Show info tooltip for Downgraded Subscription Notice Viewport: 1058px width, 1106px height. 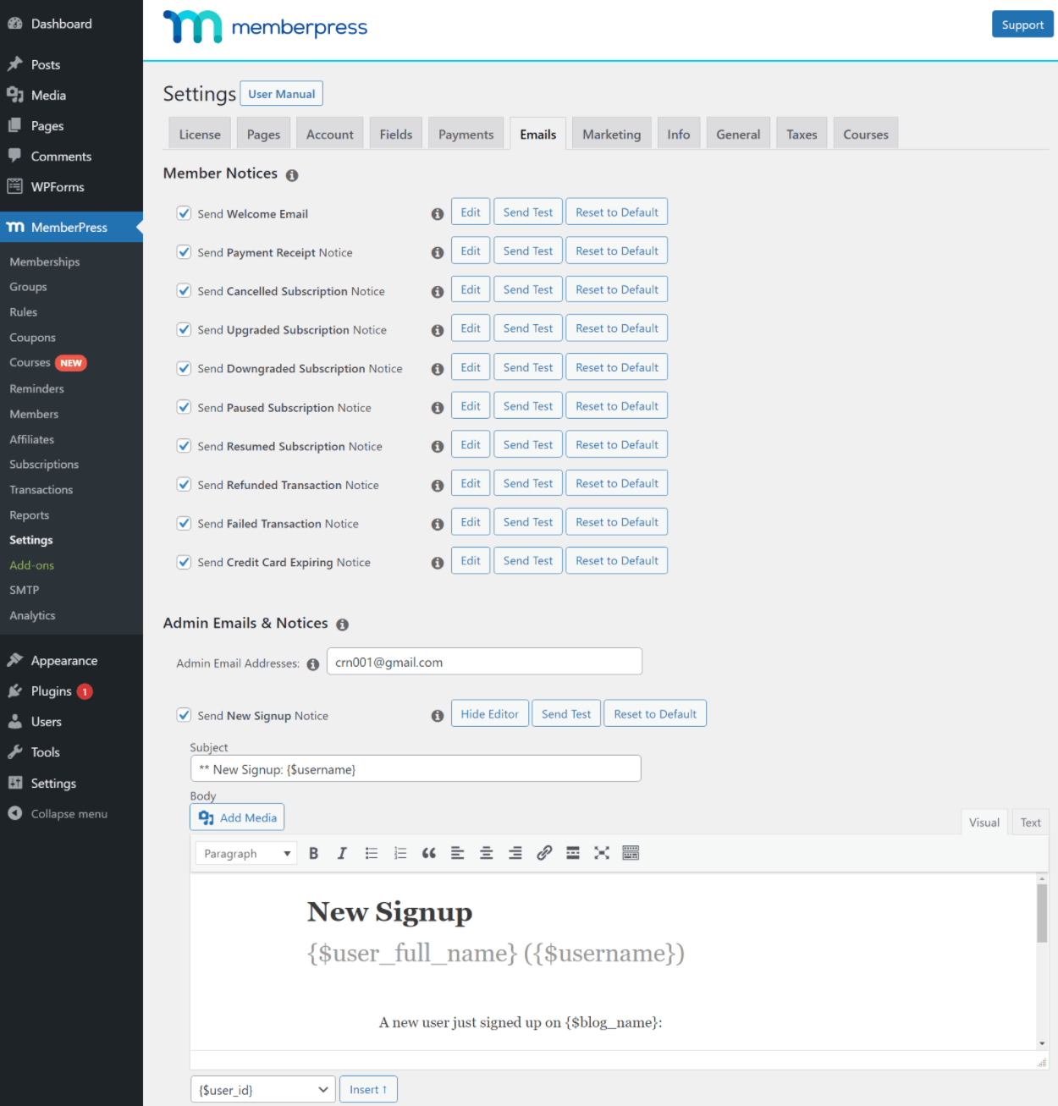pos(438,369)
